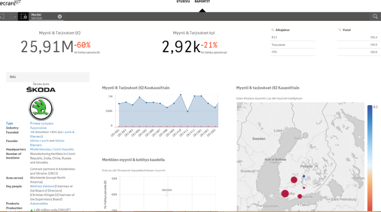Click the 2,92k count KPI value
Screen dimensions: 381x212
click(x=181, y=47)
